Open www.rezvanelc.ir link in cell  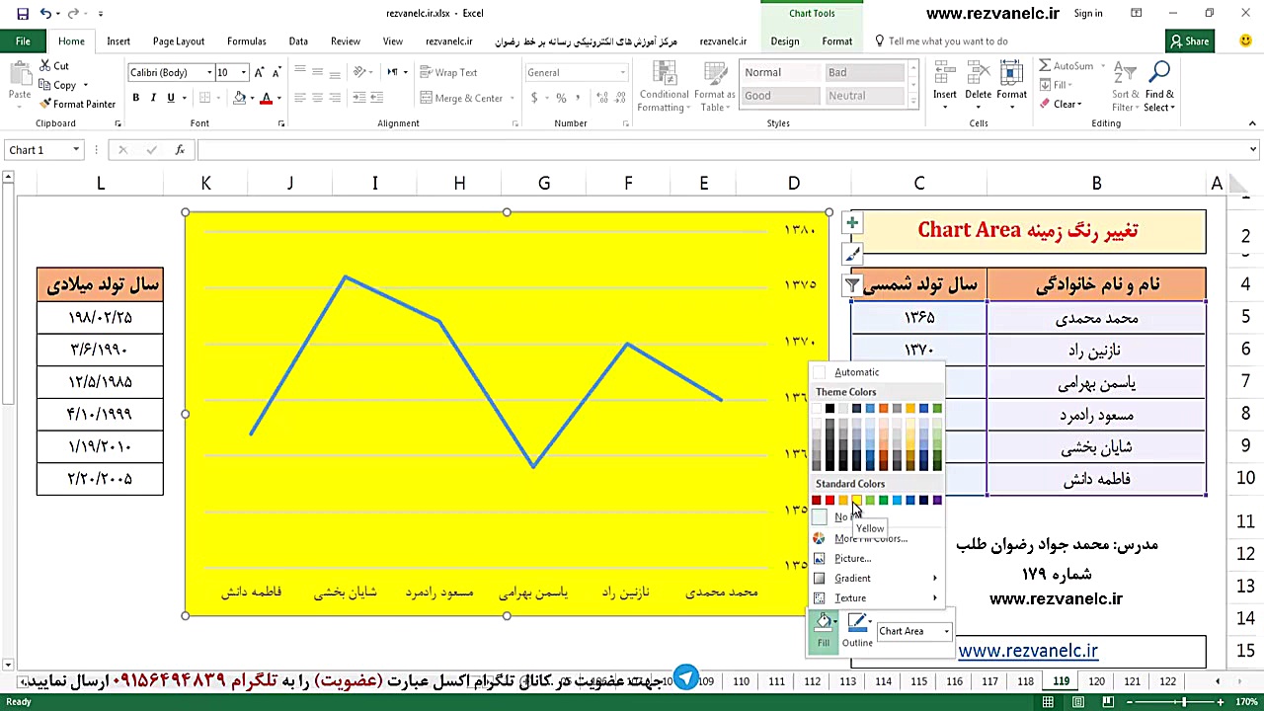click(1028, 651)
